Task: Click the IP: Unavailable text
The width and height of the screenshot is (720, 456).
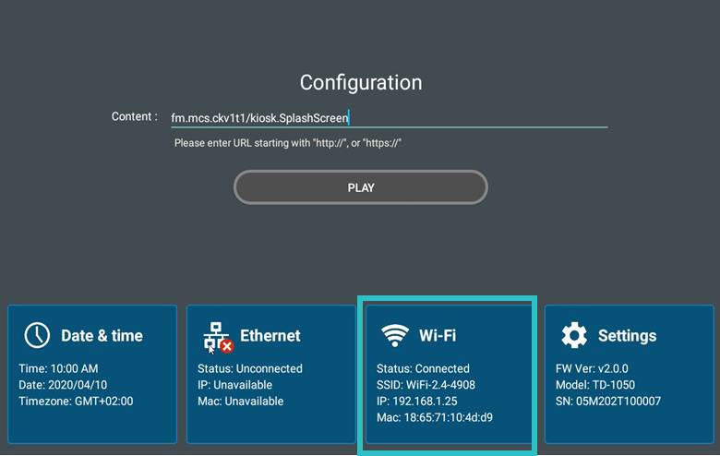Action: click(234, 385)
